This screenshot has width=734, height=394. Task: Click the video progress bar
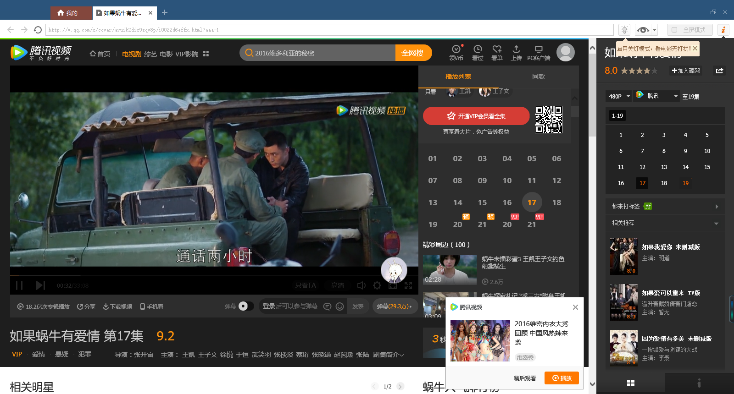coord(183,275)
